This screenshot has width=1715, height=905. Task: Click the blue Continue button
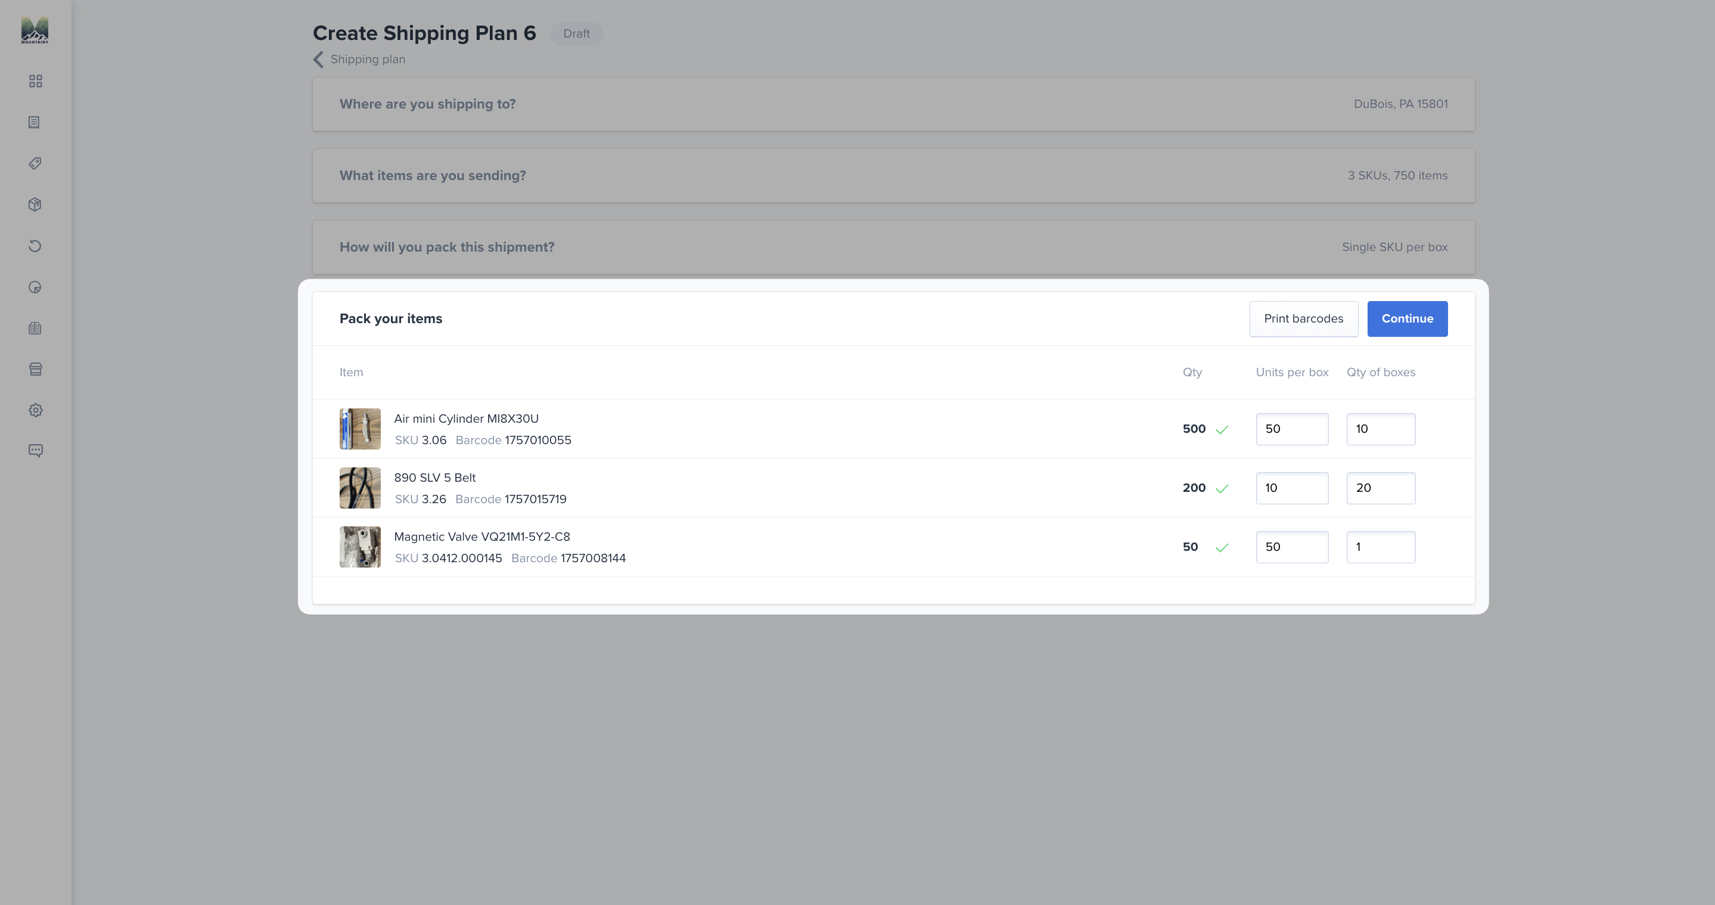[1408, 319]
